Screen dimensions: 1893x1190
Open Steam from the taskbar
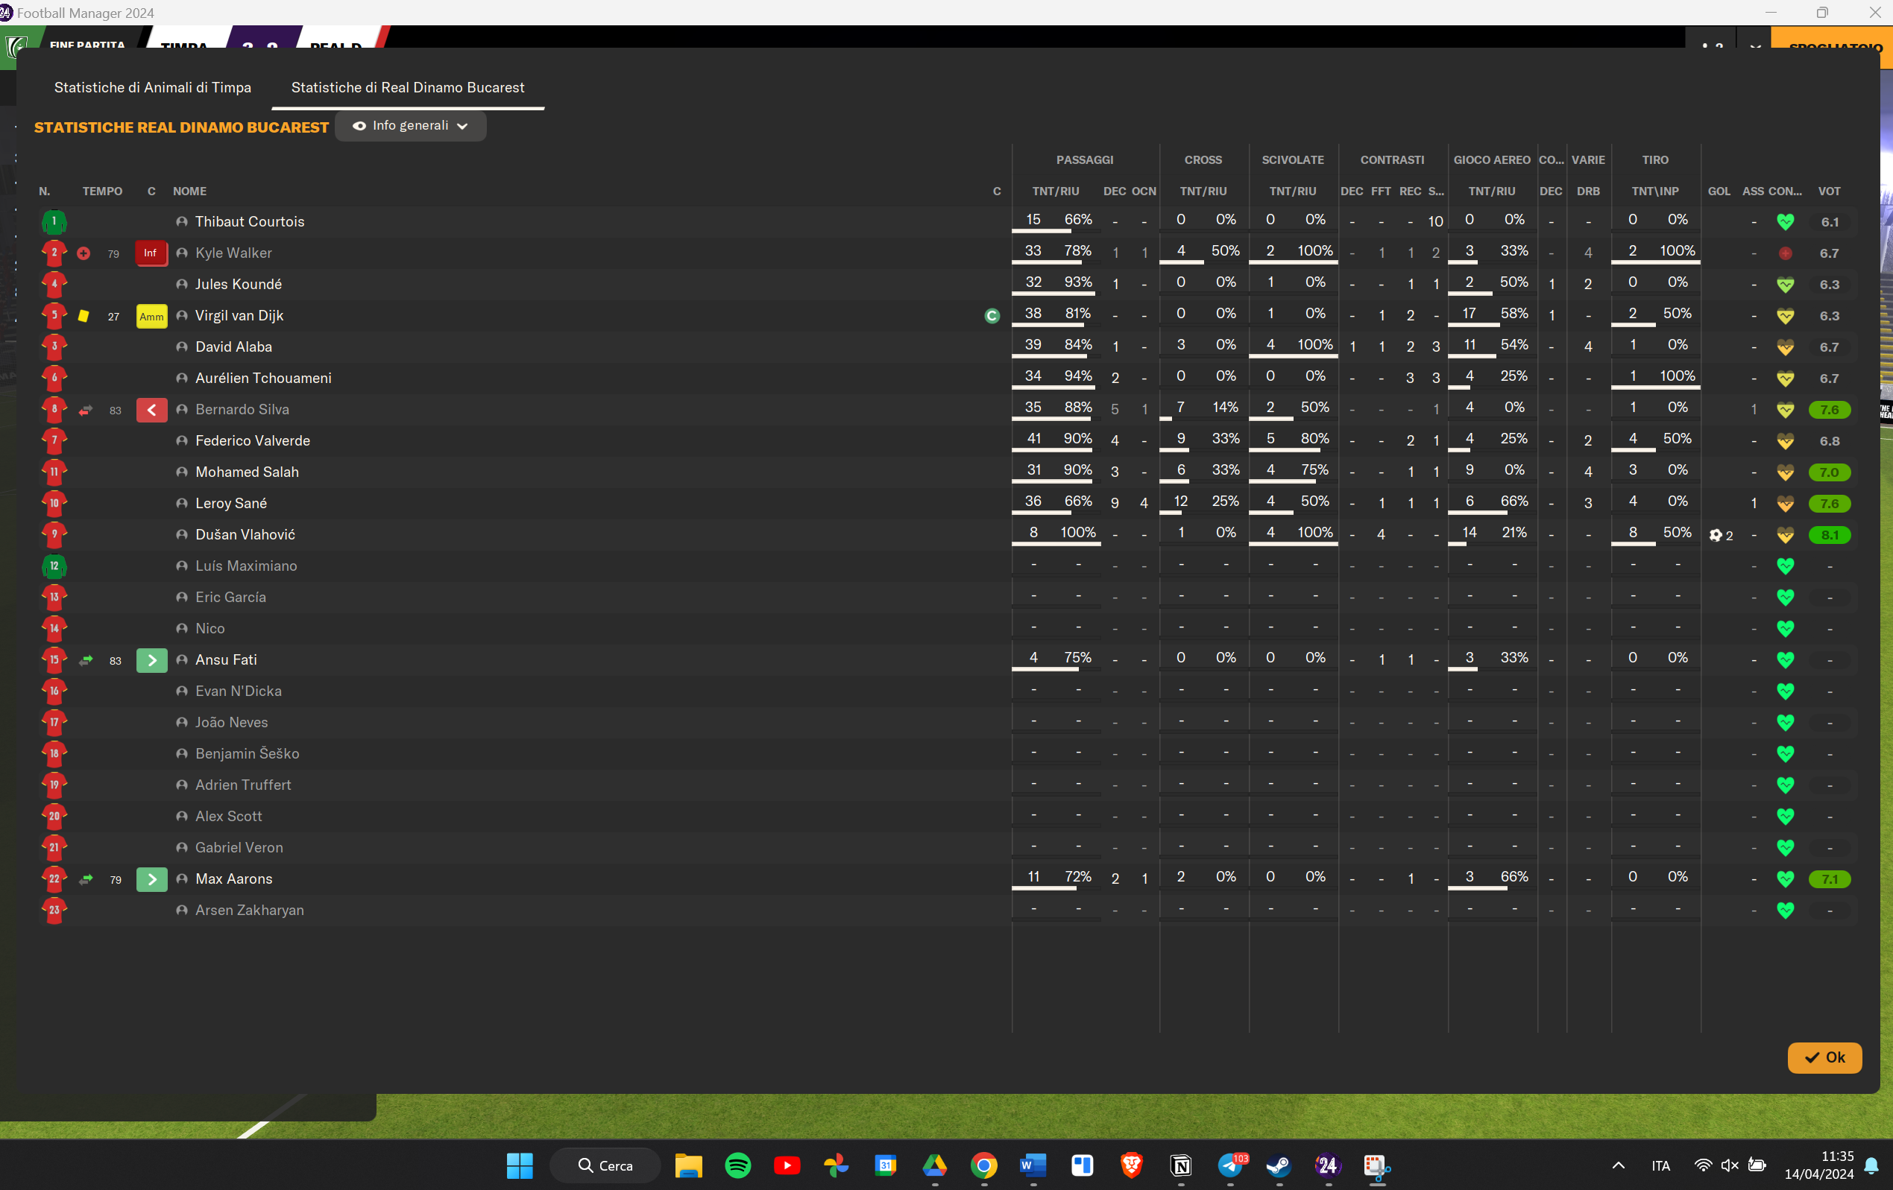pyautogui.click(x=1278, y=1165)
